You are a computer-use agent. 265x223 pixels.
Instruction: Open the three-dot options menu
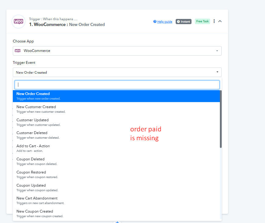pos(214,21)
